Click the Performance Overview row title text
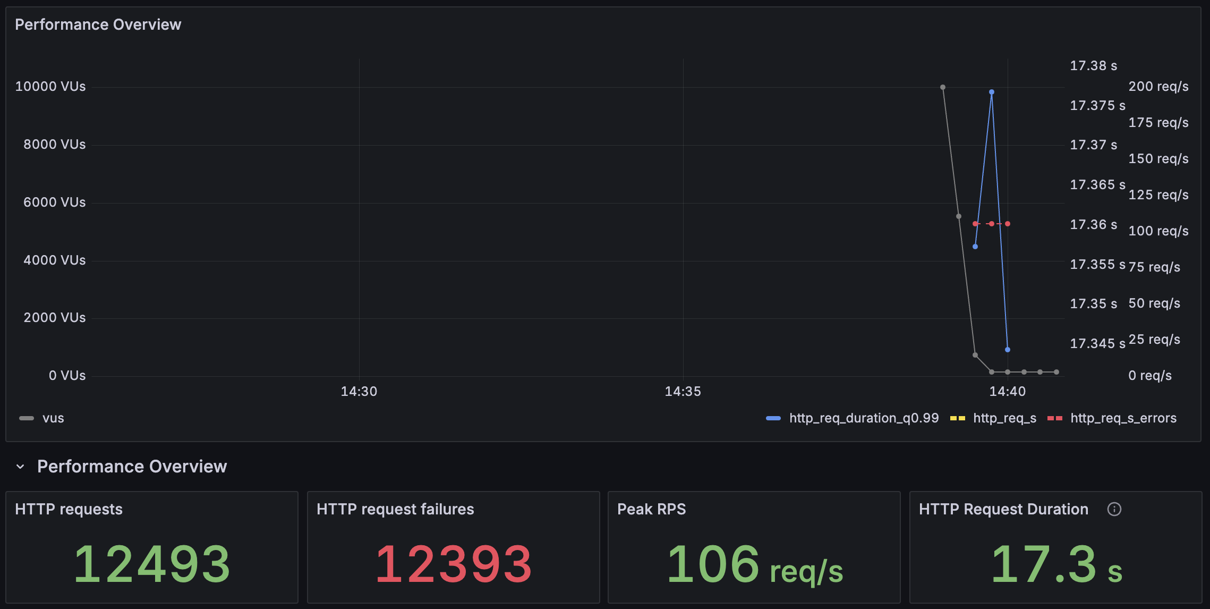The image size is (1210, 609). (132, 467)
